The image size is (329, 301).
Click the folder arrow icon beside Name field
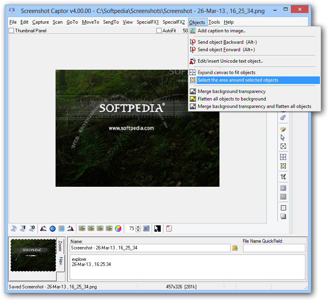pyautogui.click(x=235, y=248)
